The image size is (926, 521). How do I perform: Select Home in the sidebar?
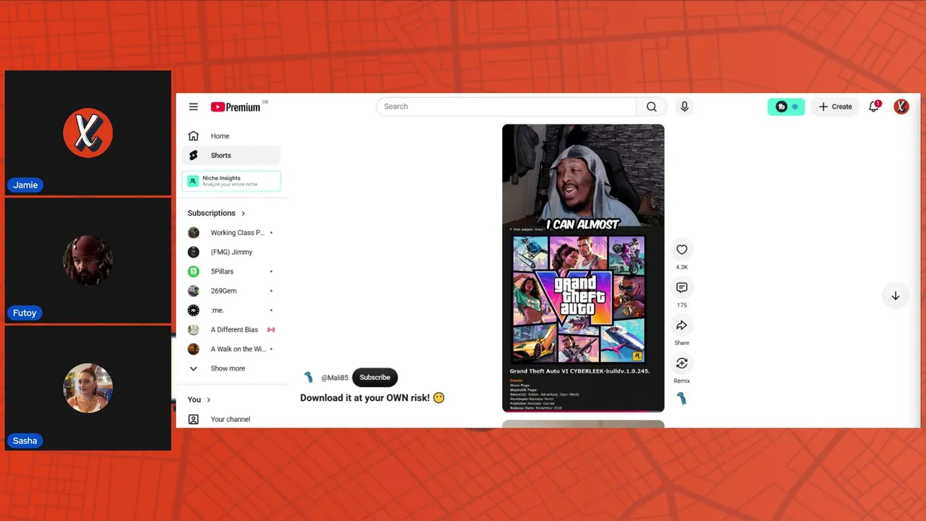click(x=231, y=136)
